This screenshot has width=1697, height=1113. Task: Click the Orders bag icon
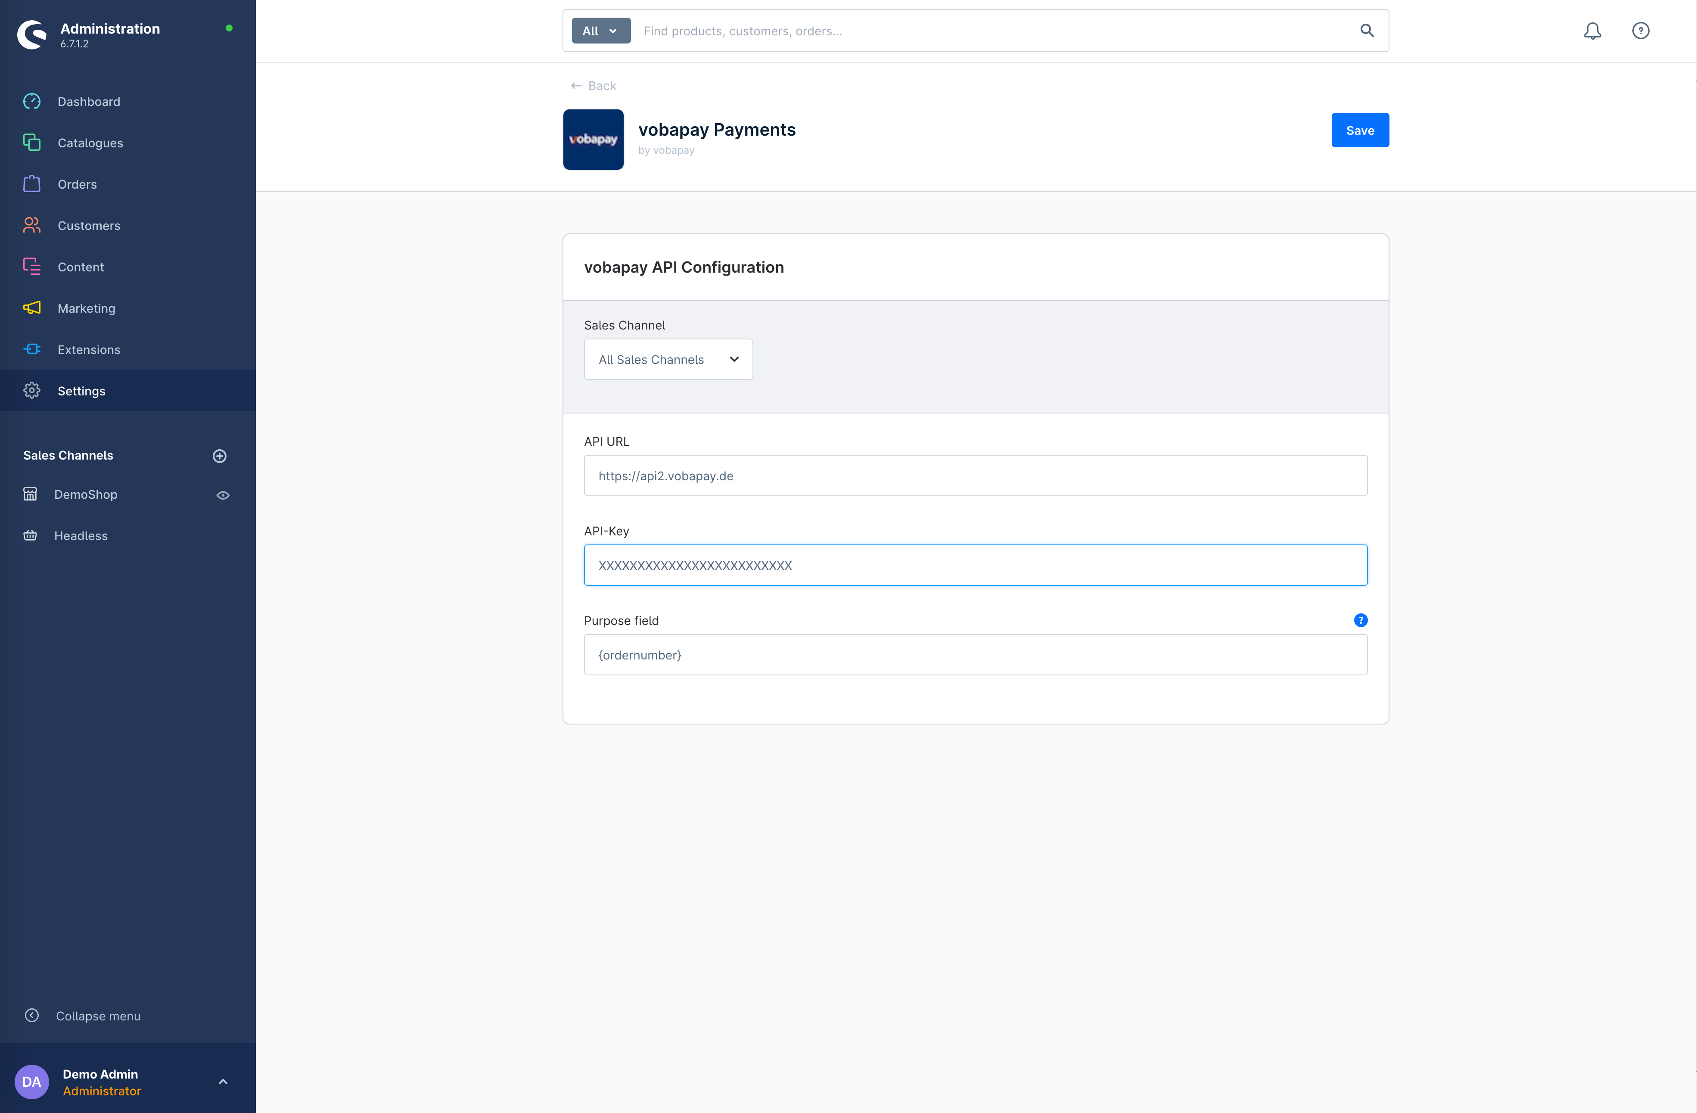click(x=32, y=184)
